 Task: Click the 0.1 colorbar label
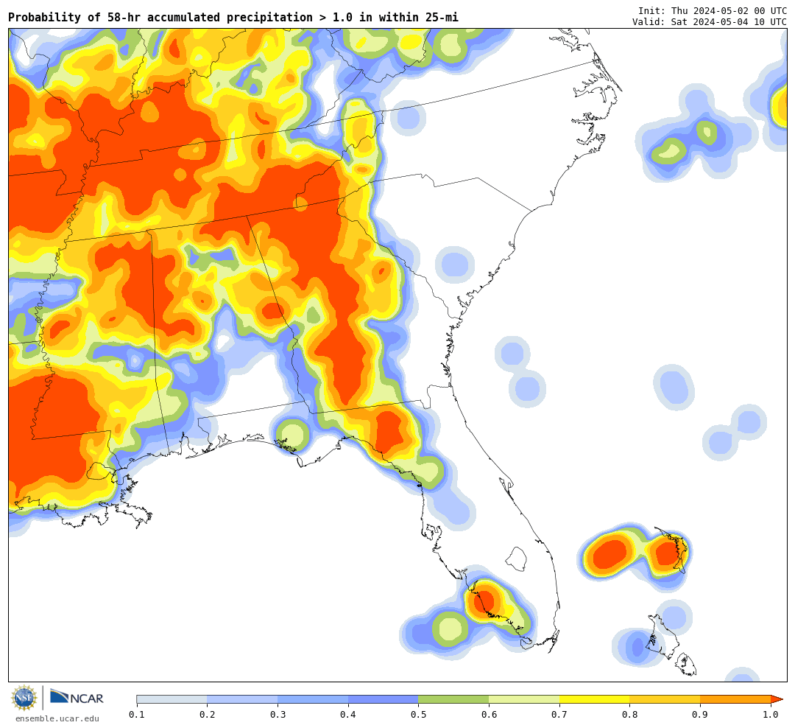point(137,714)
